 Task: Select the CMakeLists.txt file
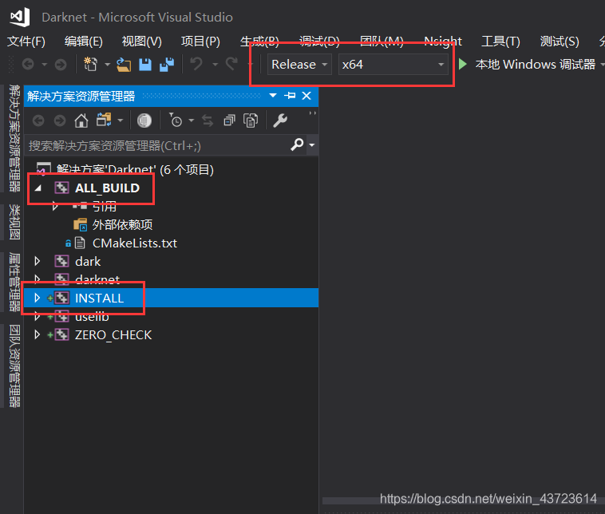(135, 243)
